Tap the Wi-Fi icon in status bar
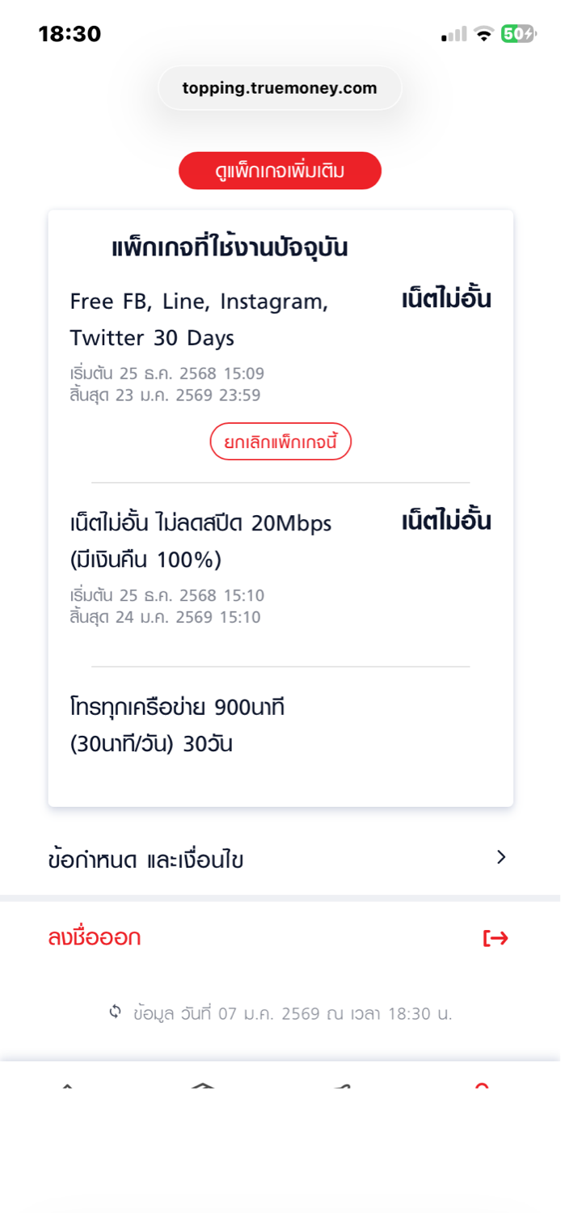This screenshot has height=1213, width=561. tap(483, 34)
